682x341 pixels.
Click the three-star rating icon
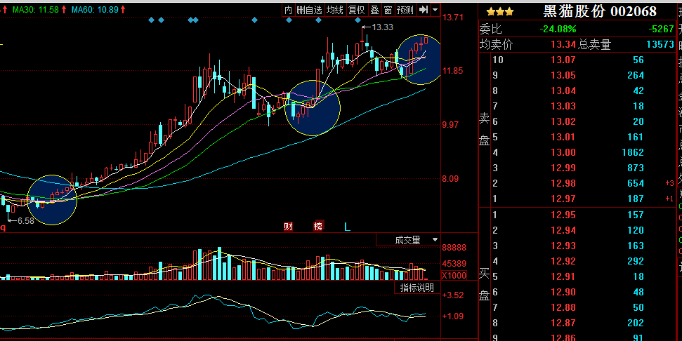(x=500, y=12)
